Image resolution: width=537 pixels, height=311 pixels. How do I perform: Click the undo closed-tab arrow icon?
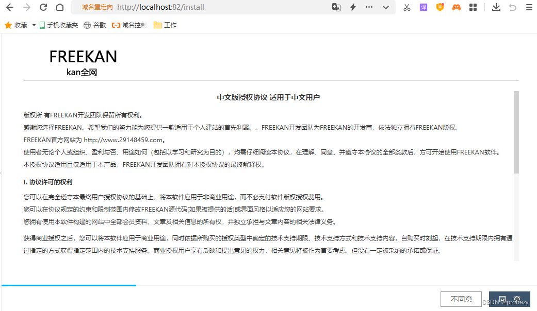[513, 7]
